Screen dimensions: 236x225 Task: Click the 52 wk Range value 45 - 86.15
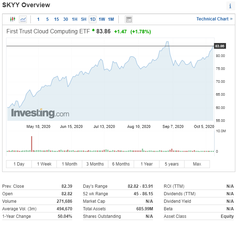pos(143,194)
